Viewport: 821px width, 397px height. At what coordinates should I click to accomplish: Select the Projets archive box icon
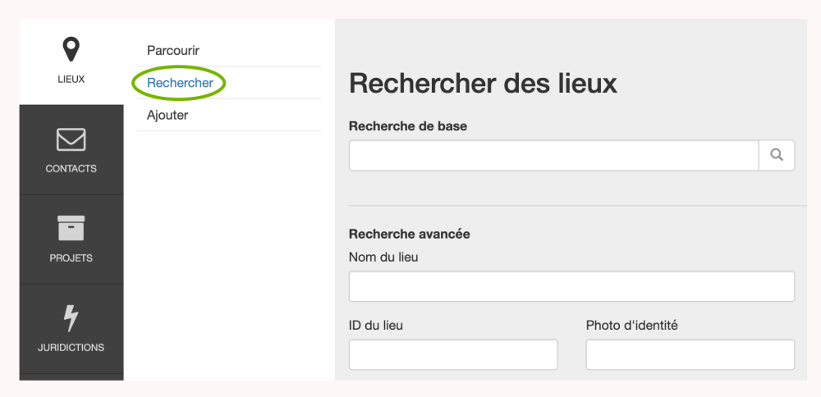pos(71,228)
